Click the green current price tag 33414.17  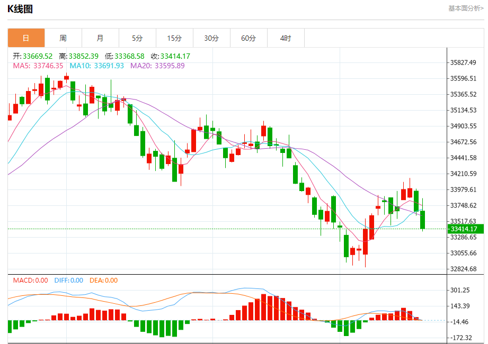[x=466, y=229]
